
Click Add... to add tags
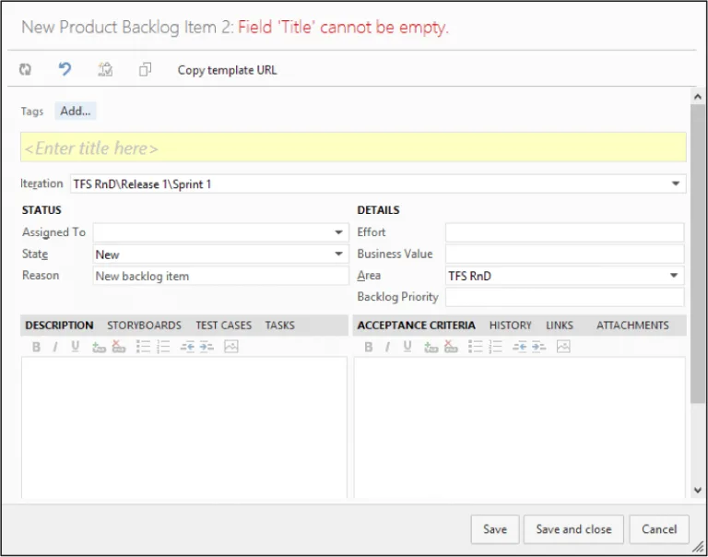(76, 112)
